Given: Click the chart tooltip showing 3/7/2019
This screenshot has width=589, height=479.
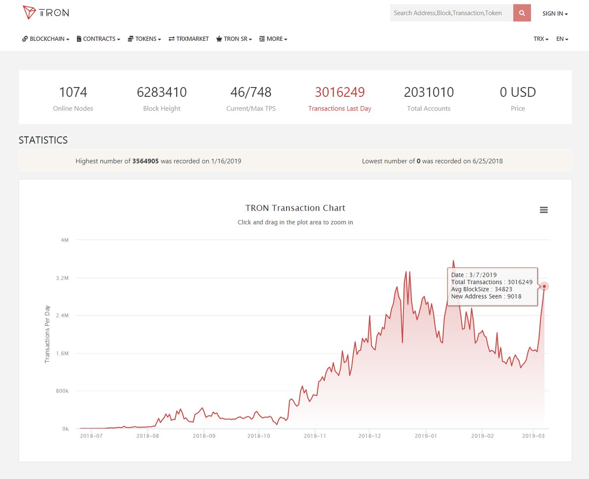Looking at the screenshot, I should [x=492, y=286].
